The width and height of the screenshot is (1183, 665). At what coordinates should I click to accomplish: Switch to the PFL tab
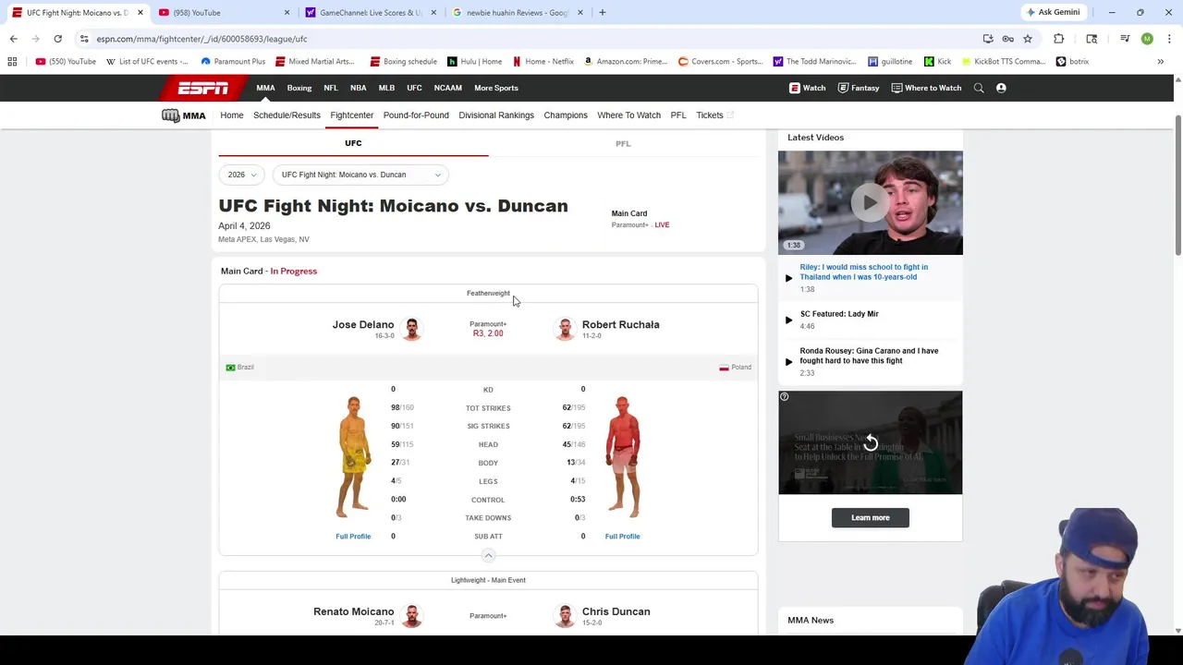(x=623, y=144)
